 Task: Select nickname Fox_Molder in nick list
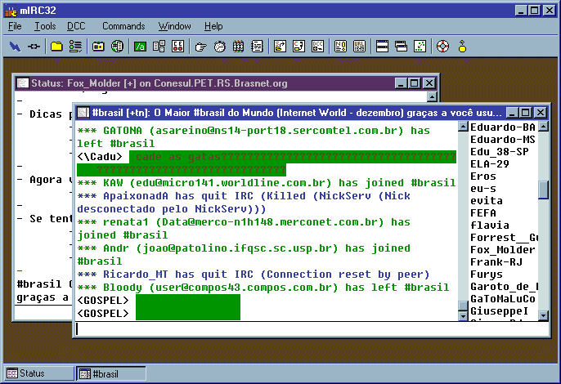(503, 249)
